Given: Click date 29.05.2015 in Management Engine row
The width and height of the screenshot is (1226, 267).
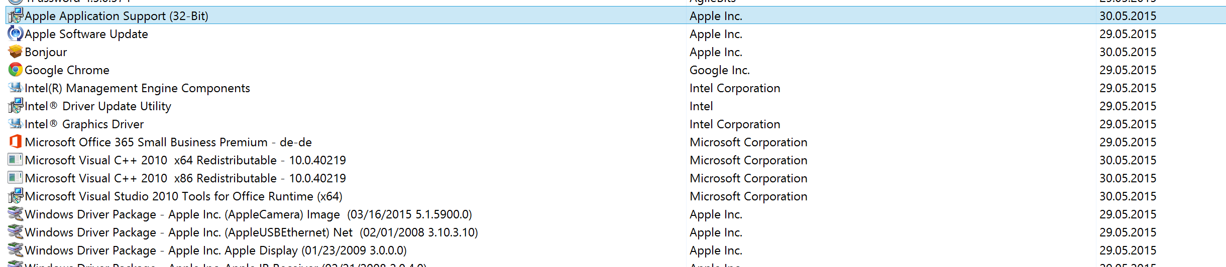Looking at the screenshot, I should pos(1128,88).
